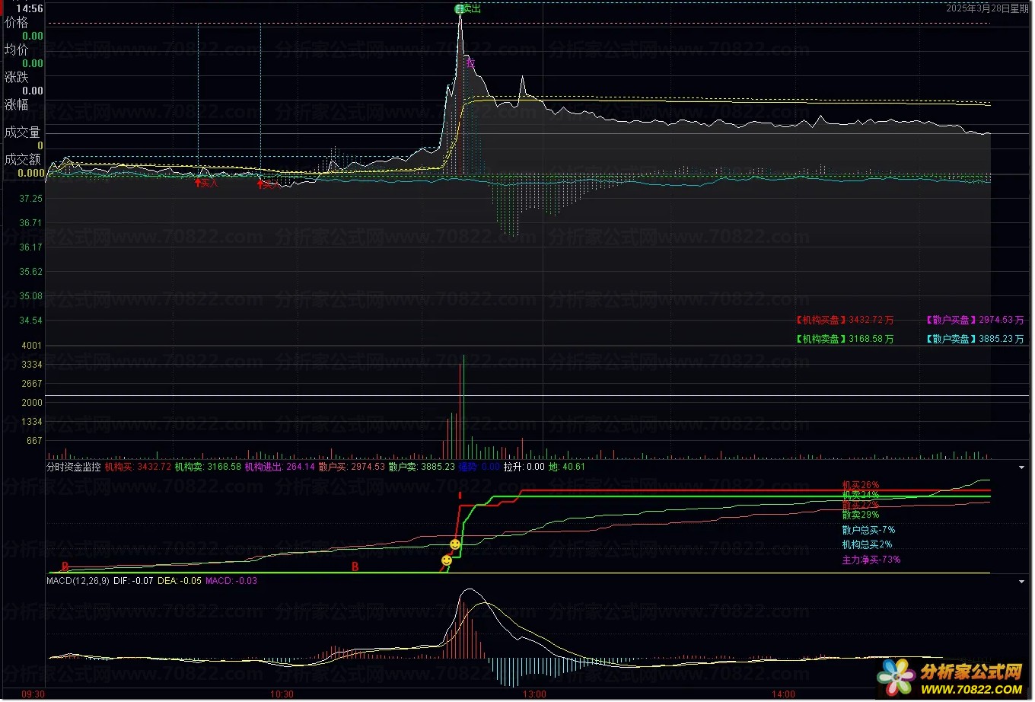Click the 【散户卖盘】 legend label
Image resolution: width=1035 pixels, height=702 pixels.
click(x=951, y=339)
